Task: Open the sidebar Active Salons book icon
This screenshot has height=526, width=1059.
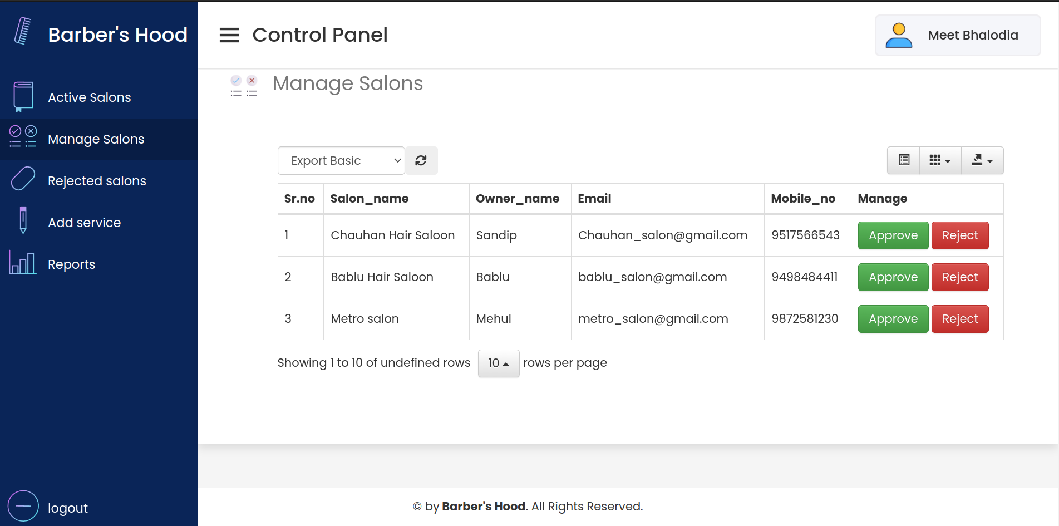Action: pyautogui.click(x=22, y=96)
